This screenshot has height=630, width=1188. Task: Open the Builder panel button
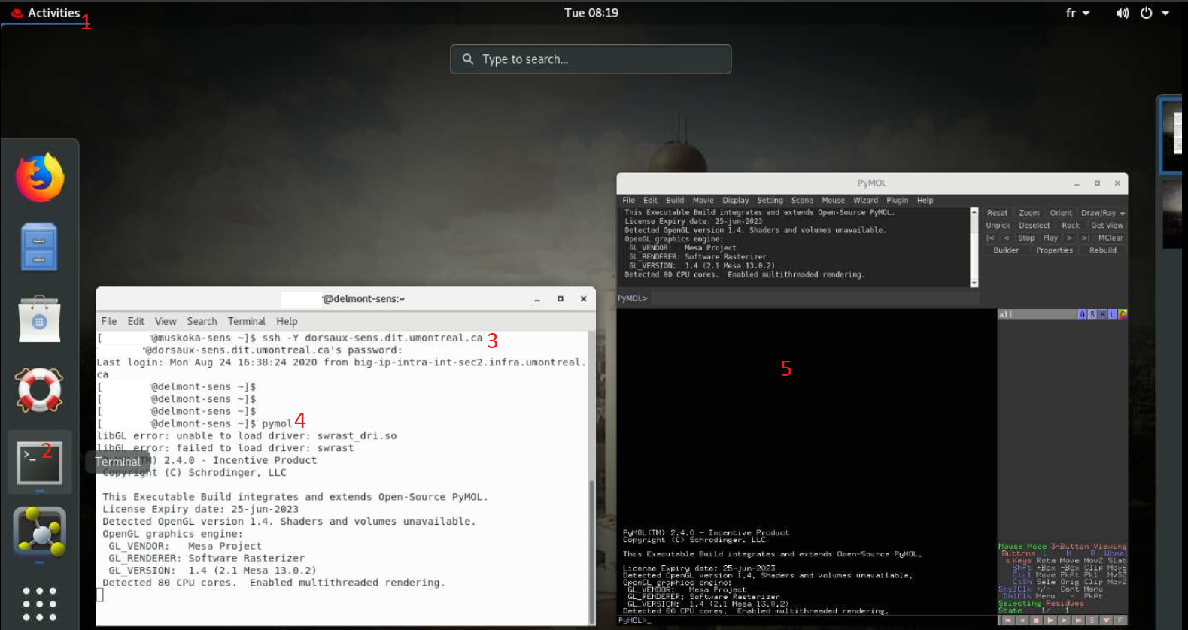(1006, 250)
